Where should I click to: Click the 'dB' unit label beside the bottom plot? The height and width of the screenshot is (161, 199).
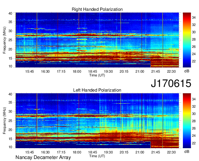[x=187, y=151]
